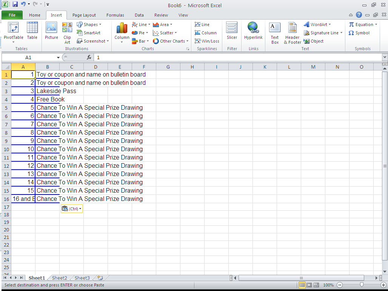Open the Shapes gallery
Viewport: 388px width, 291px height.
click(x=89, y=25)
